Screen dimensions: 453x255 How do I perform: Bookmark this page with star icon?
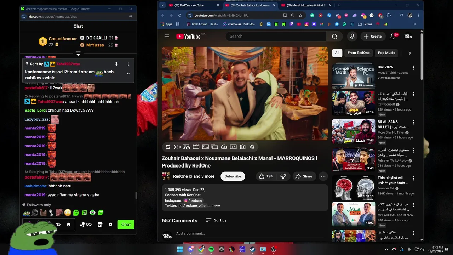pyautogui.click(x=300, y=15)
